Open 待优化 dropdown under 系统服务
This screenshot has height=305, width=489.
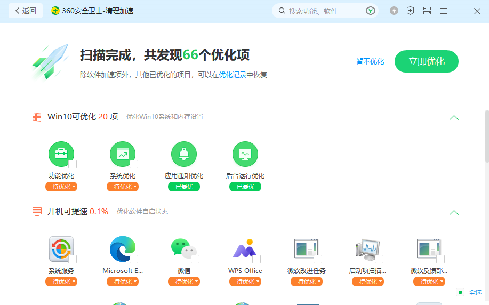point(61,282)
